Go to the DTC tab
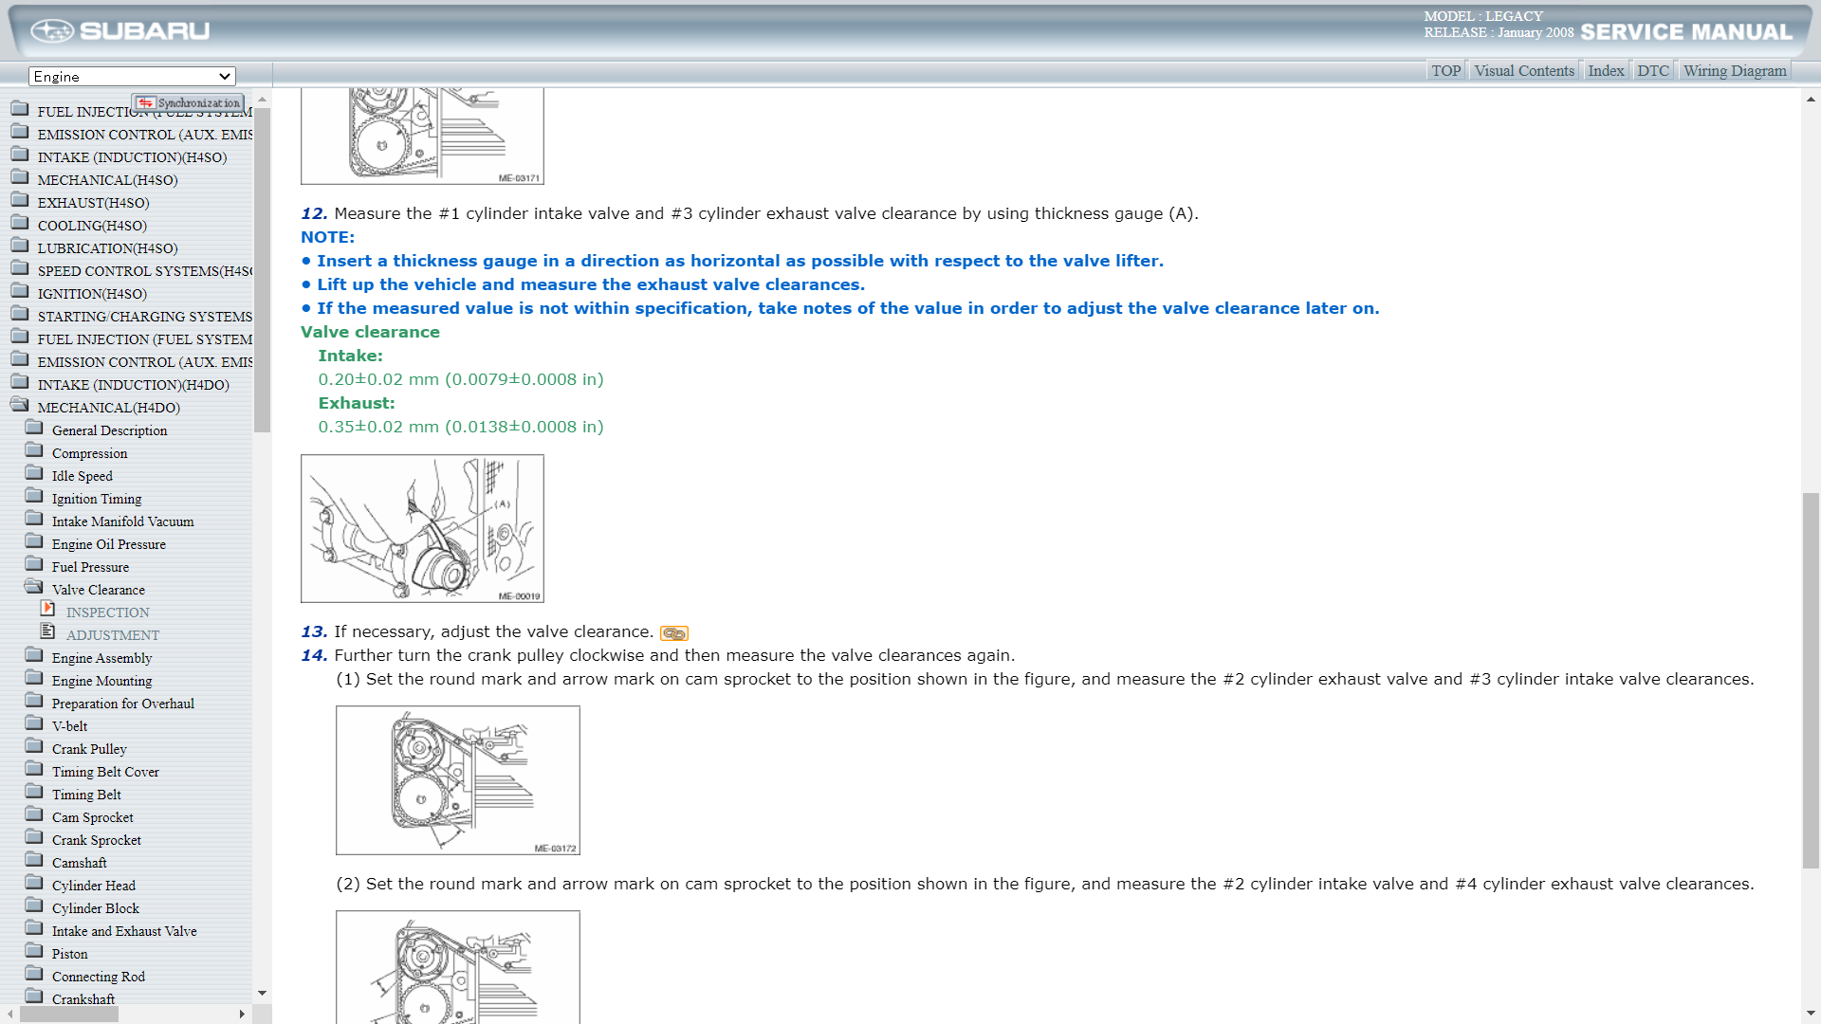Viewport: 1821px width, 1024px height. coord(1652,71)
